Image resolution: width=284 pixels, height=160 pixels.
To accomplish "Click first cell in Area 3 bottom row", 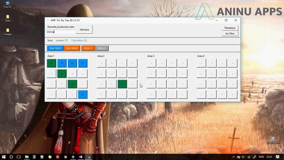I will [151, 95].
